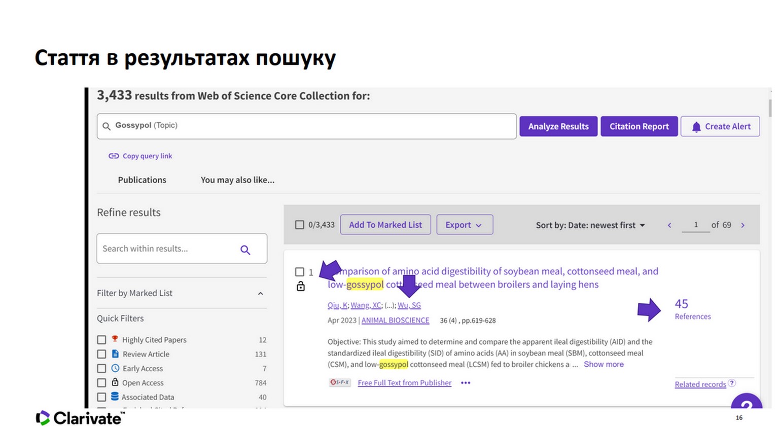
Task: Check the Highly Cited Papers filter
Action: pos(102,340)
